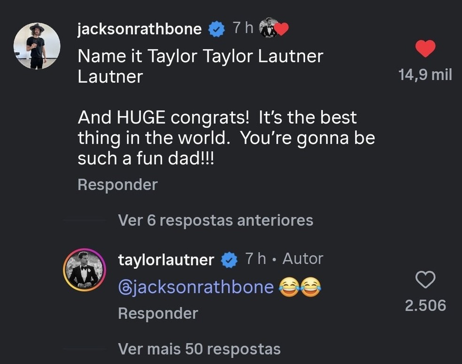462x364 pixels.
Task: Open taylorlautner's profile picture
Action: (85, 270)
